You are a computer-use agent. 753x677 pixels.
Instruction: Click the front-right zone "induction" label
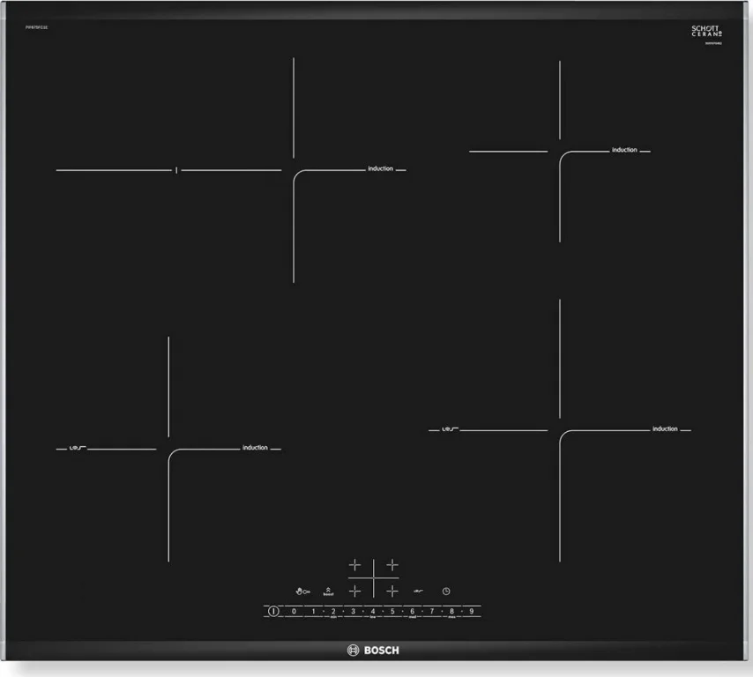click(x=665, y=428)
